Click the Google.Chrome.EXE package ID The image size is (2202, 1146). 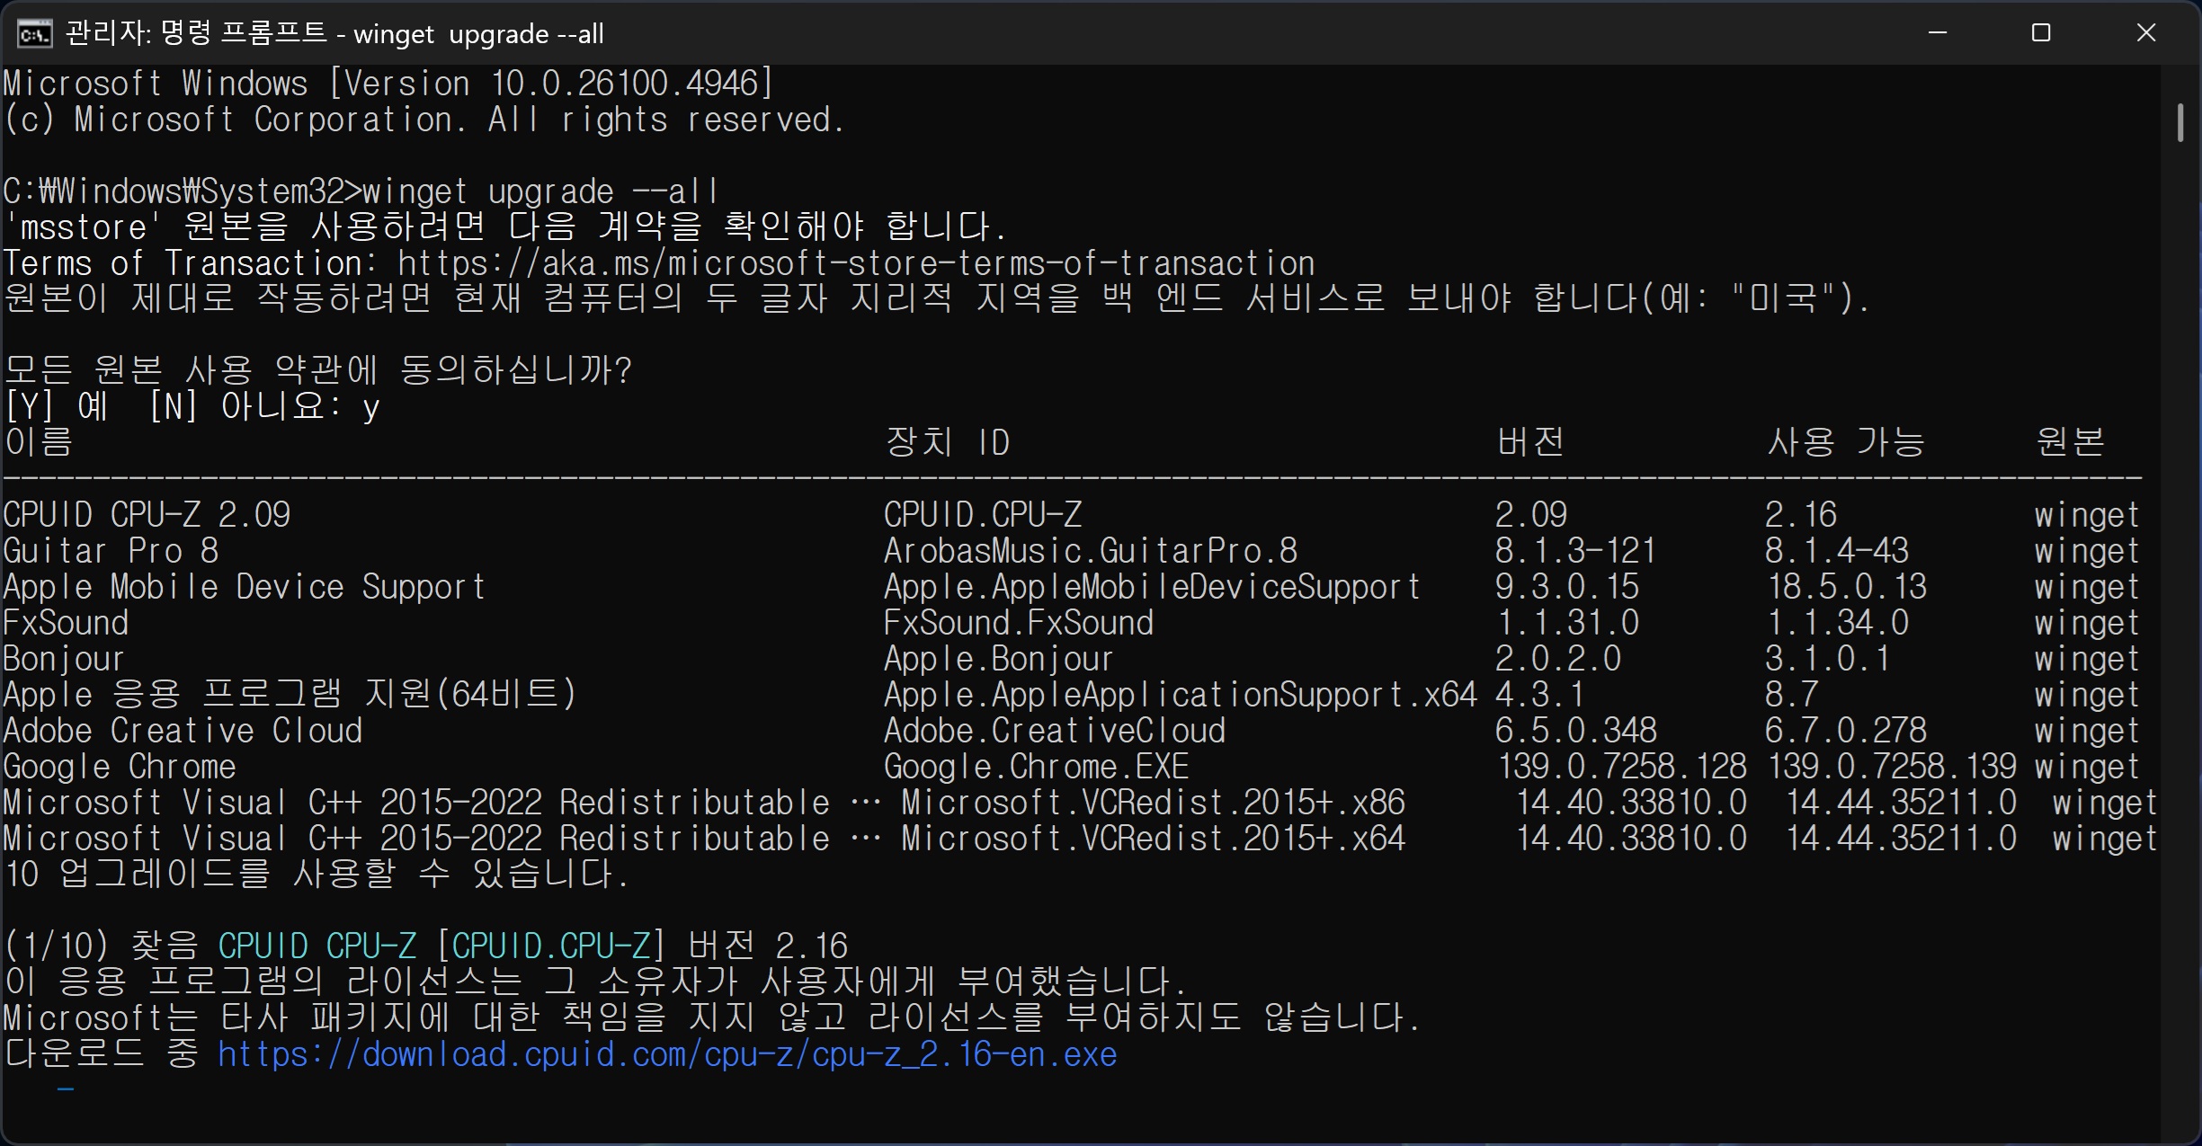(1036, 767)
